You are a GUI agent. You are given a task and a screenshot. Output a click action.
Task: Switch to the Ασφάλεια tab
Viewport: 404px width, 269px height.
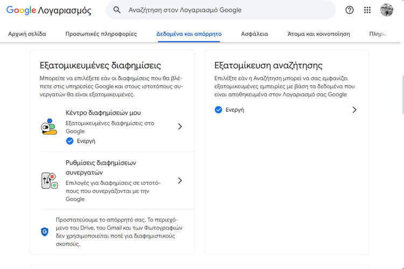pyautogui.click(x=254, y=34)
